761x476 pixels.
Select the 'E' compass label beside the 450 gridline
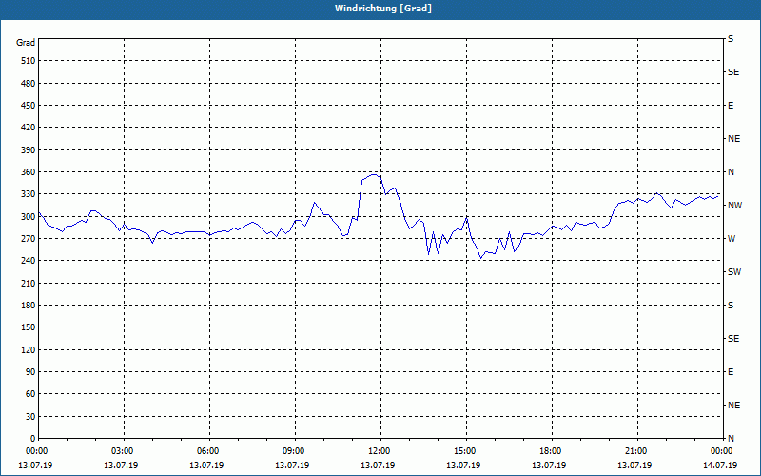[x=731, y=106]
